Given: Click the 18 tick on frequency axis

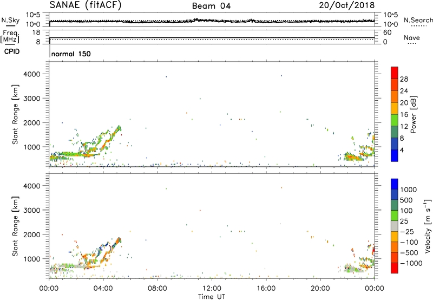Looking at the screenshot, I should [36, 32].
